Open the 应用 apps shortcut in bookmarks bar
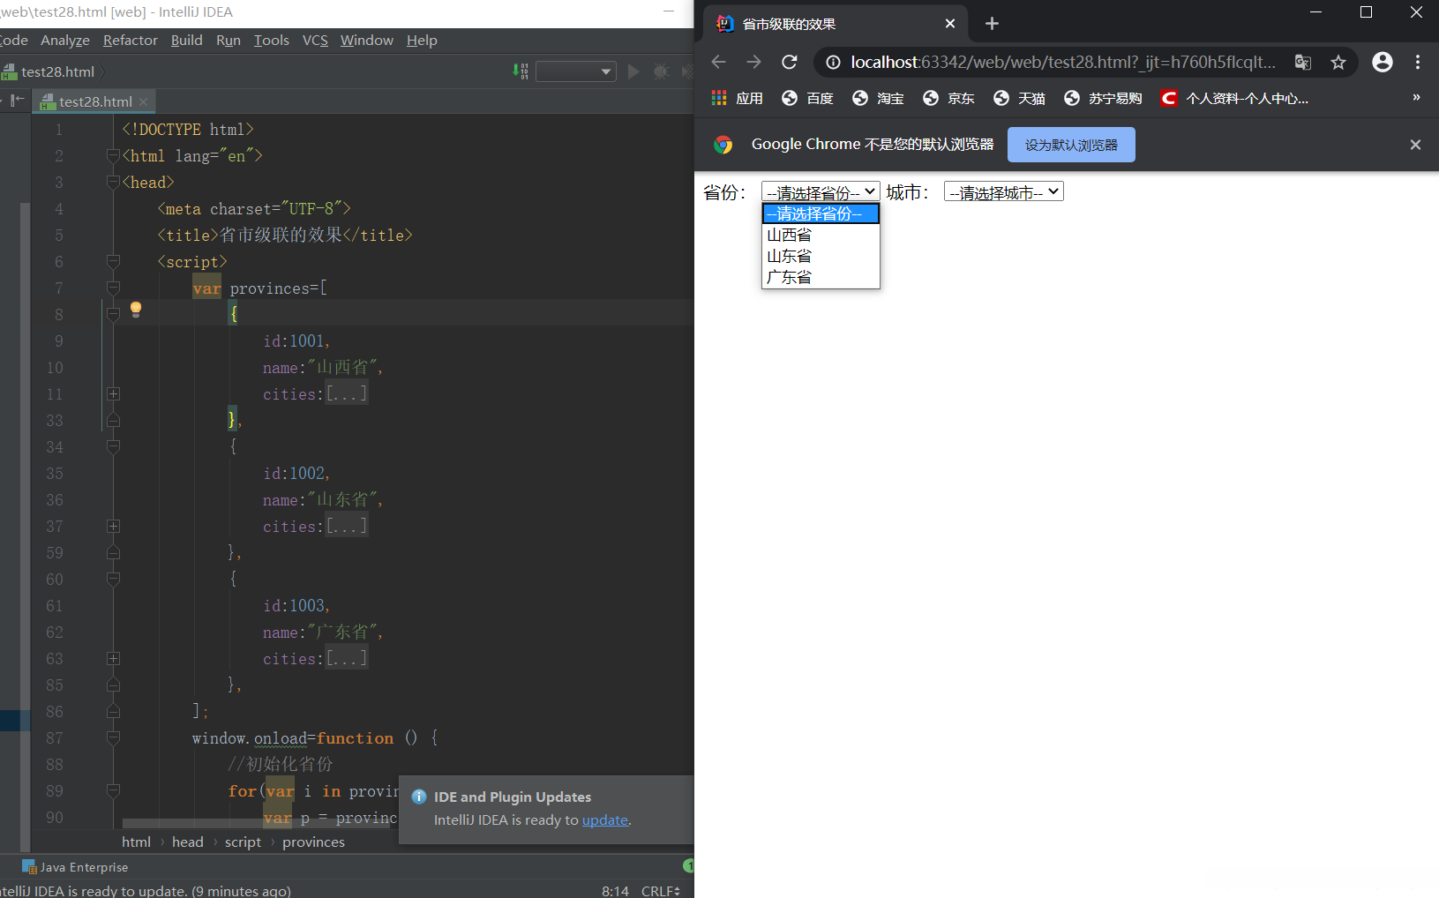The width and height of the screenshot is (1439, 898). tap(738, 98)
